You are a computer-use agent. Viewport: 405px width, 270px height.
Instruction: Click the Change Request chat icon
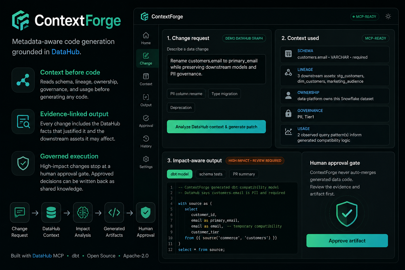click(x=20, y=213)
